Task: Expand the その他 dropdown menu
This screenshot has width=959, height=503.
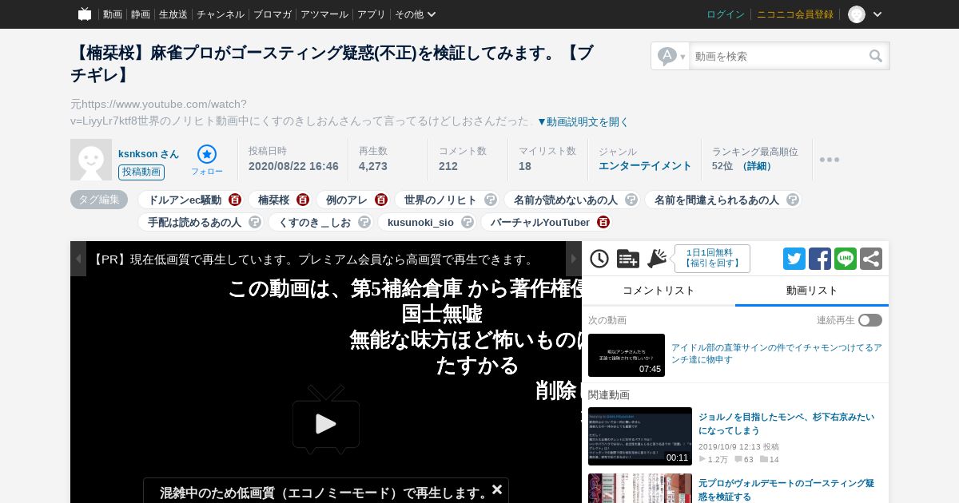Action: pos(416,14)
